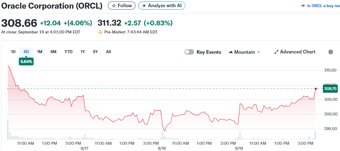Click the 9/19 date label
The height and width of the screenshot is (151, 340).
point(239,148)
